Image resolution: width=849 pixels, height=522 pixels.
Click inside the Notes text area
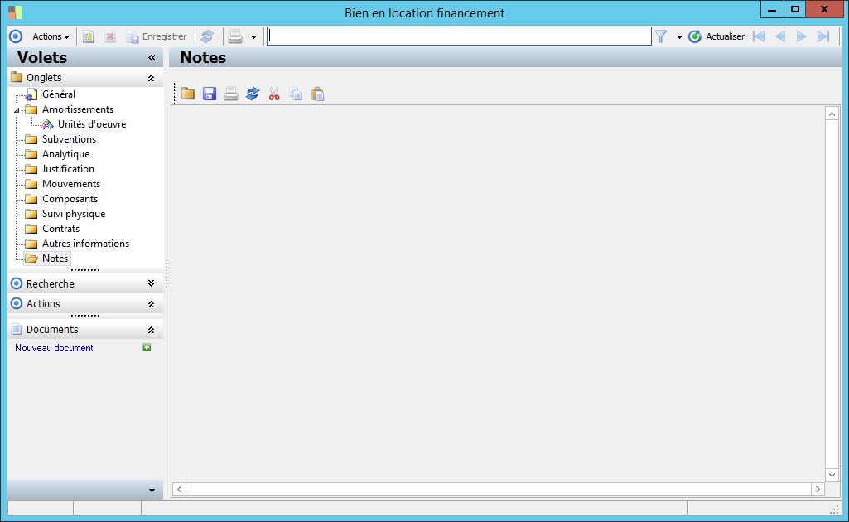pyautogui.click(x=498, y=293)
